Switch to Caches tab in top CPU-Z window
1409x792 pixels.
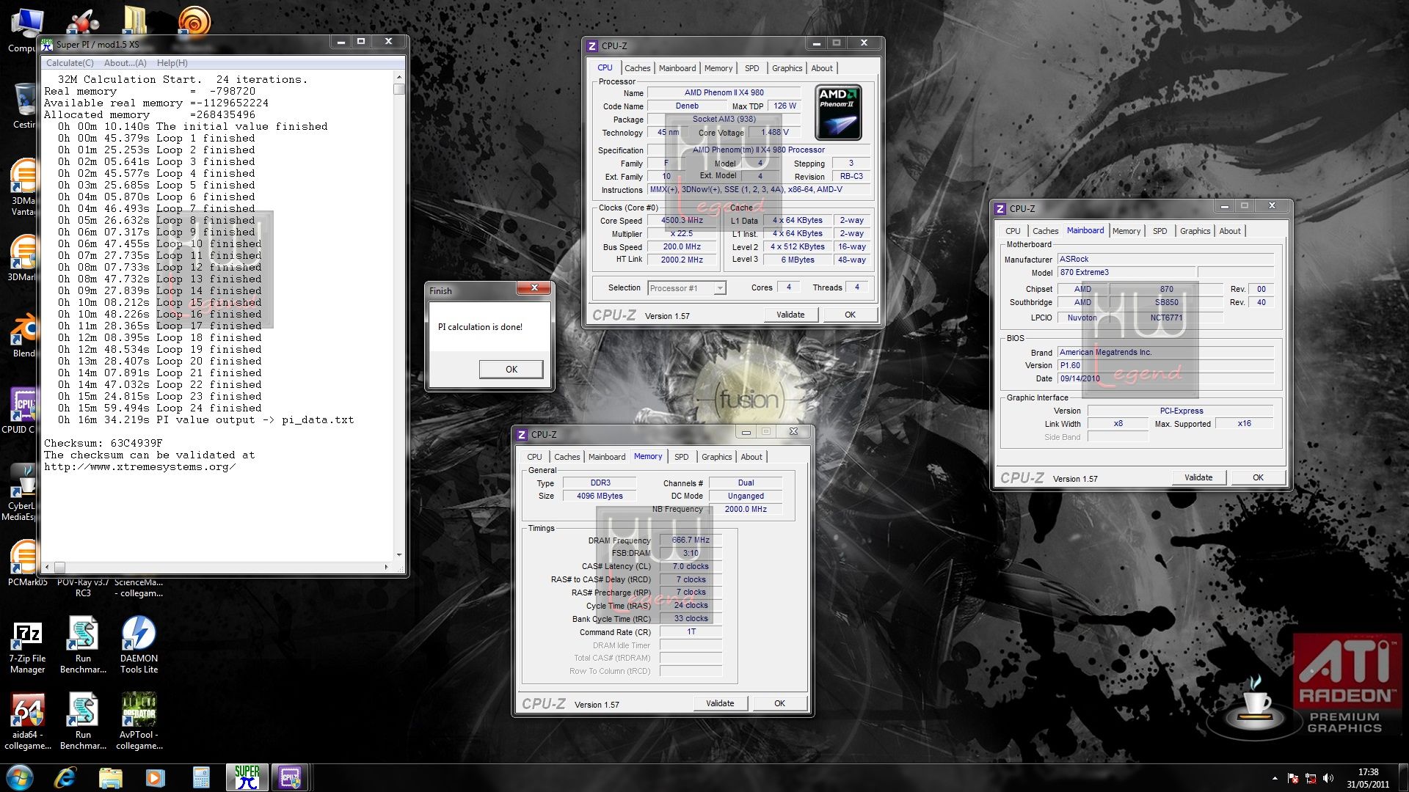coord(637,68)
